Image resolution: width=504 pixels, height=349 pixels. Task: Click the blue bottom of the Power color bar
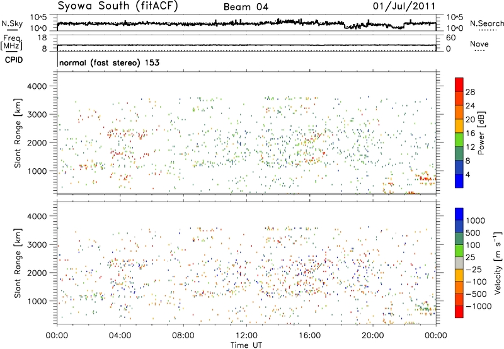point(459,181)
